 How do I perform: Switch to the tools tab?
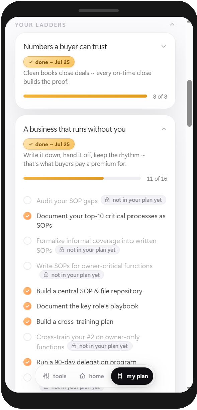[x=55, y=376]
